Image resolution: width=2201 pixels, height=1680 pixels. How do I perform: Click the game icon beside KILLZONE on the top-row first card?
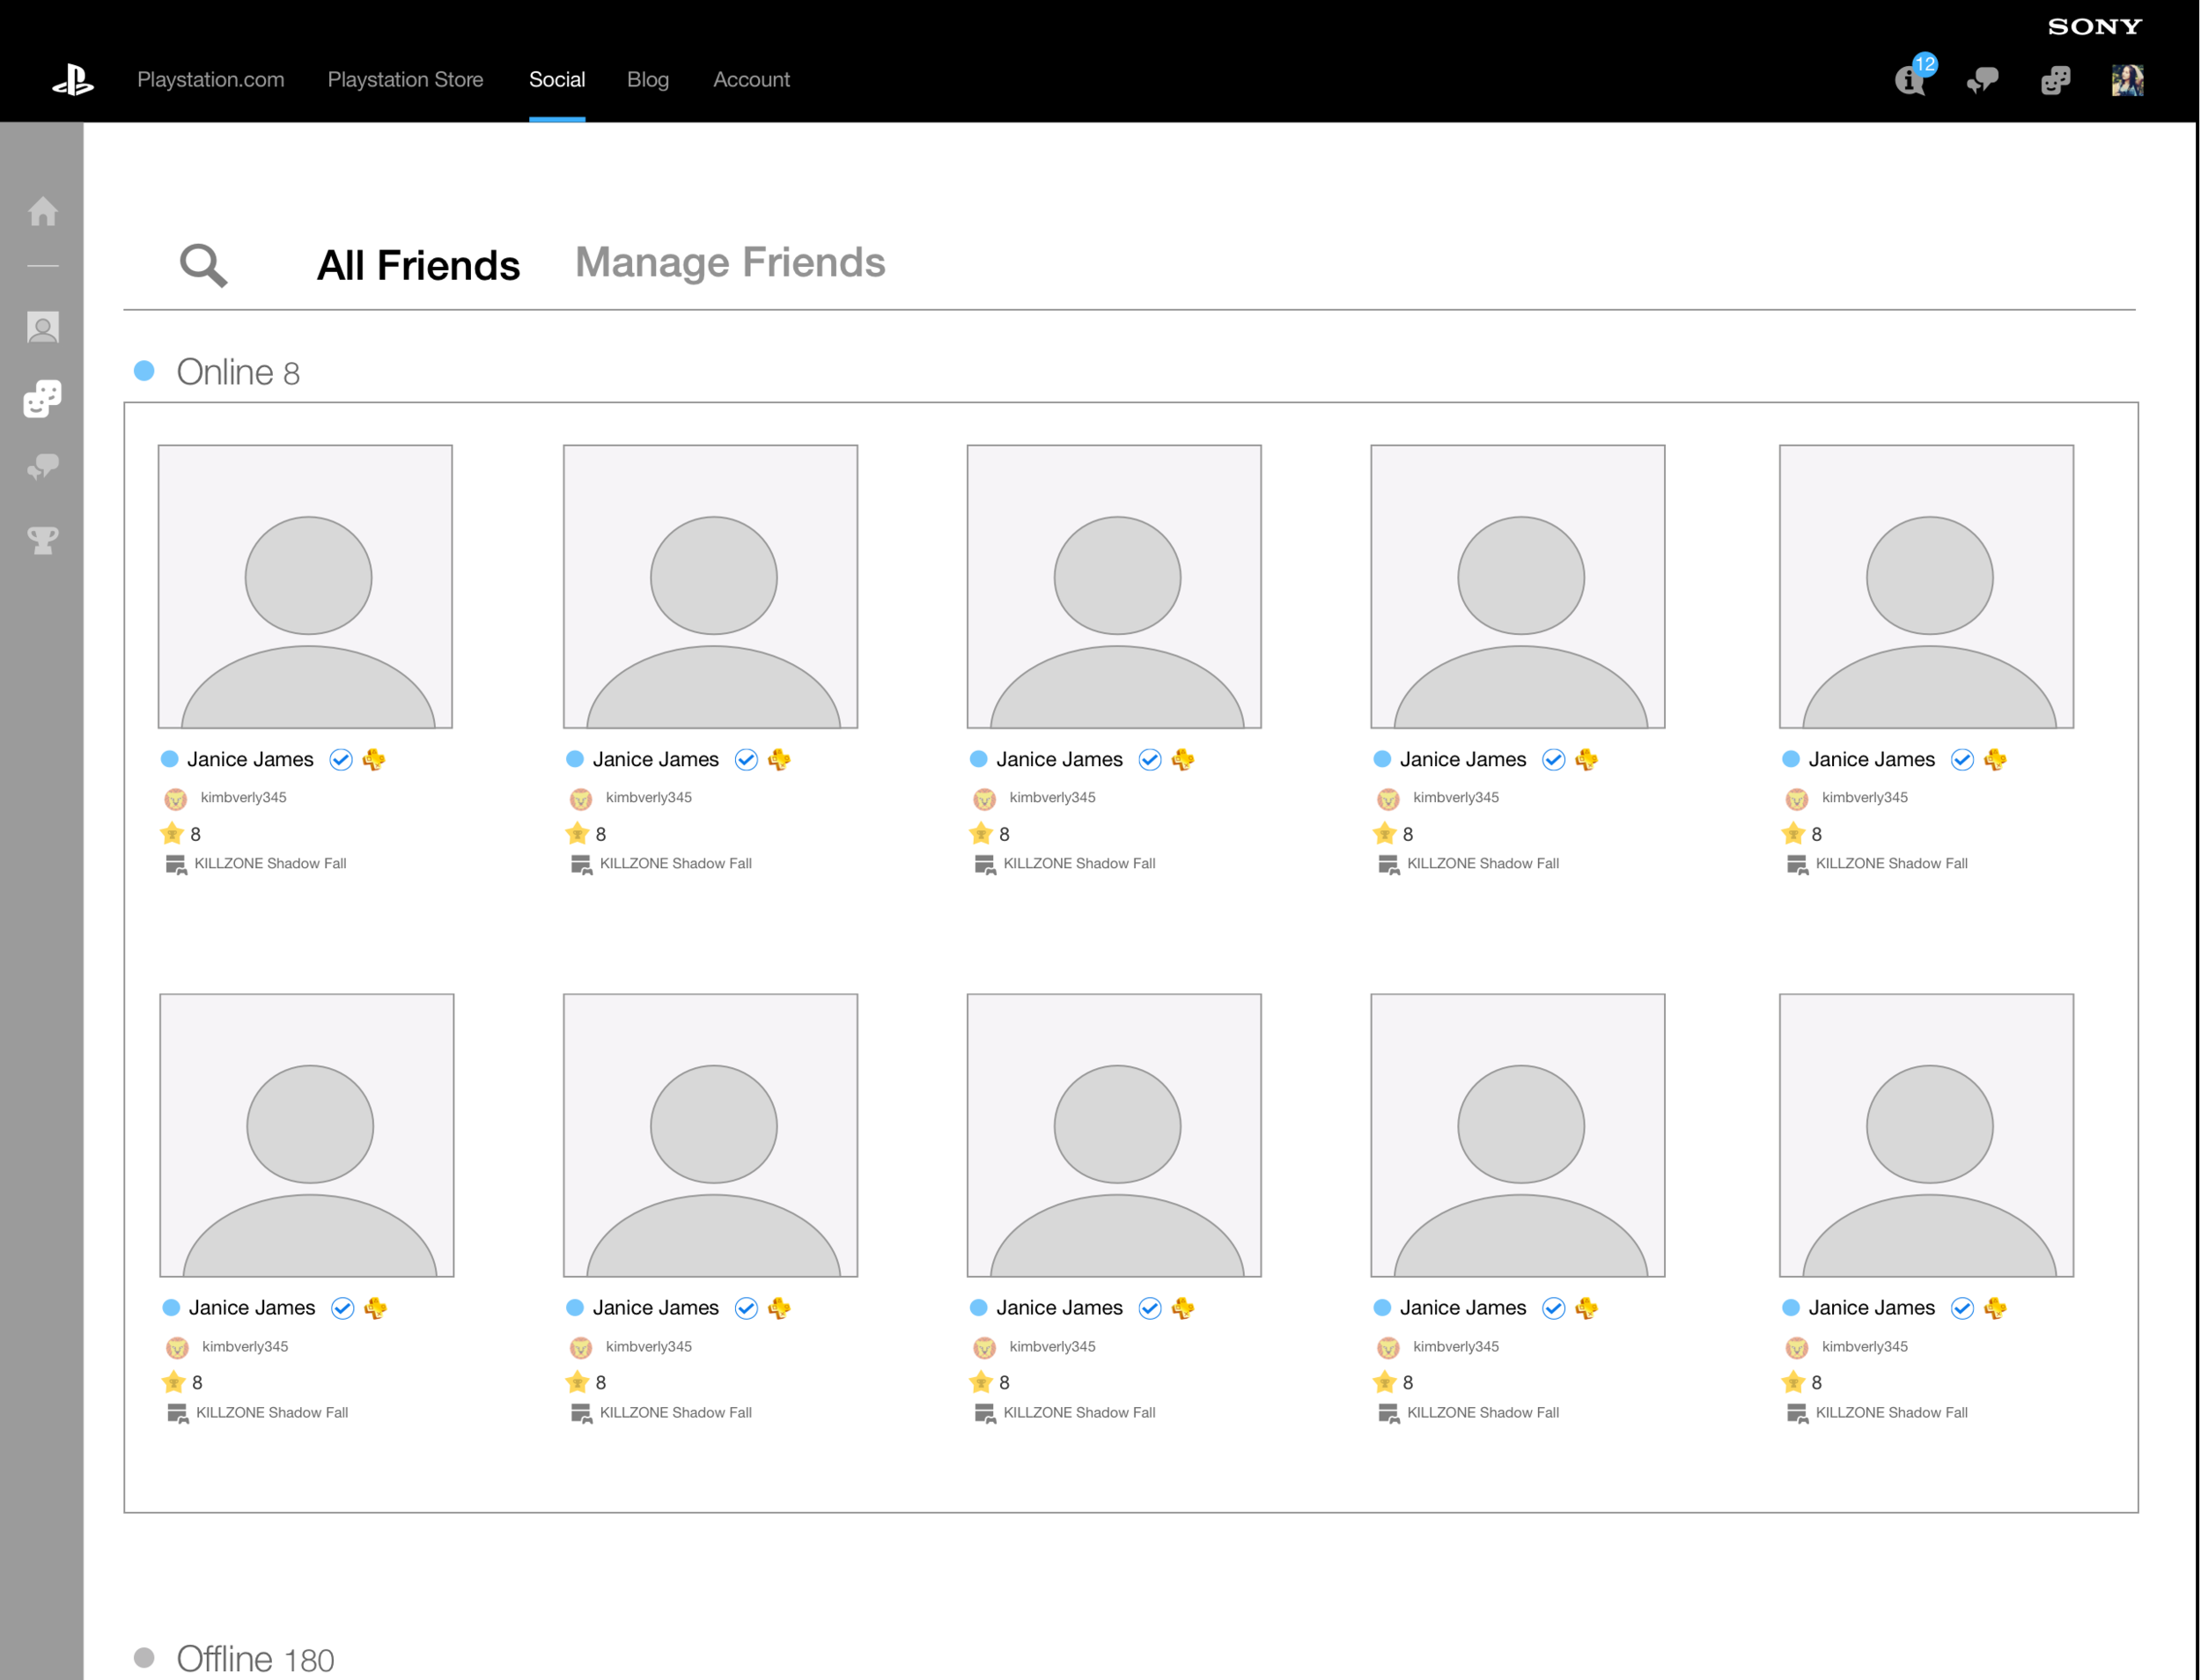pos(176,865)
